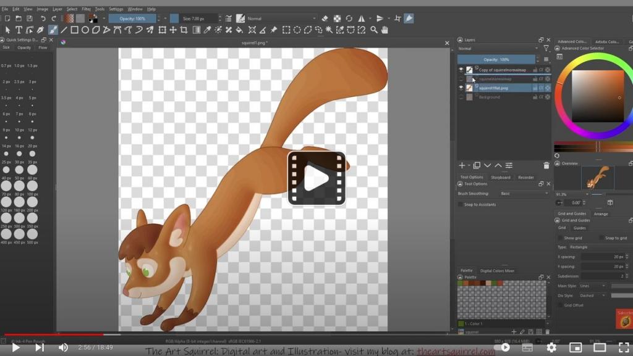Select the Text tool in toolbar

pos(19,30)
